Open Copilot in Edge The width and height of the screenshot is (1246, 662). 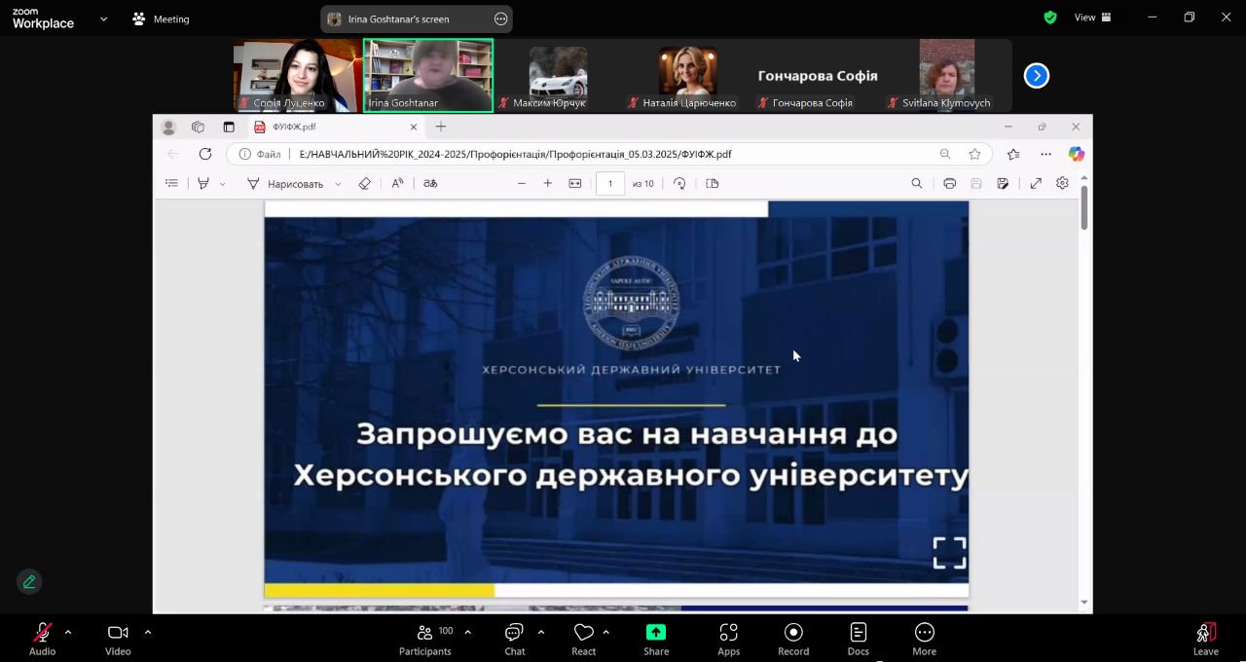coord(1076,154)
